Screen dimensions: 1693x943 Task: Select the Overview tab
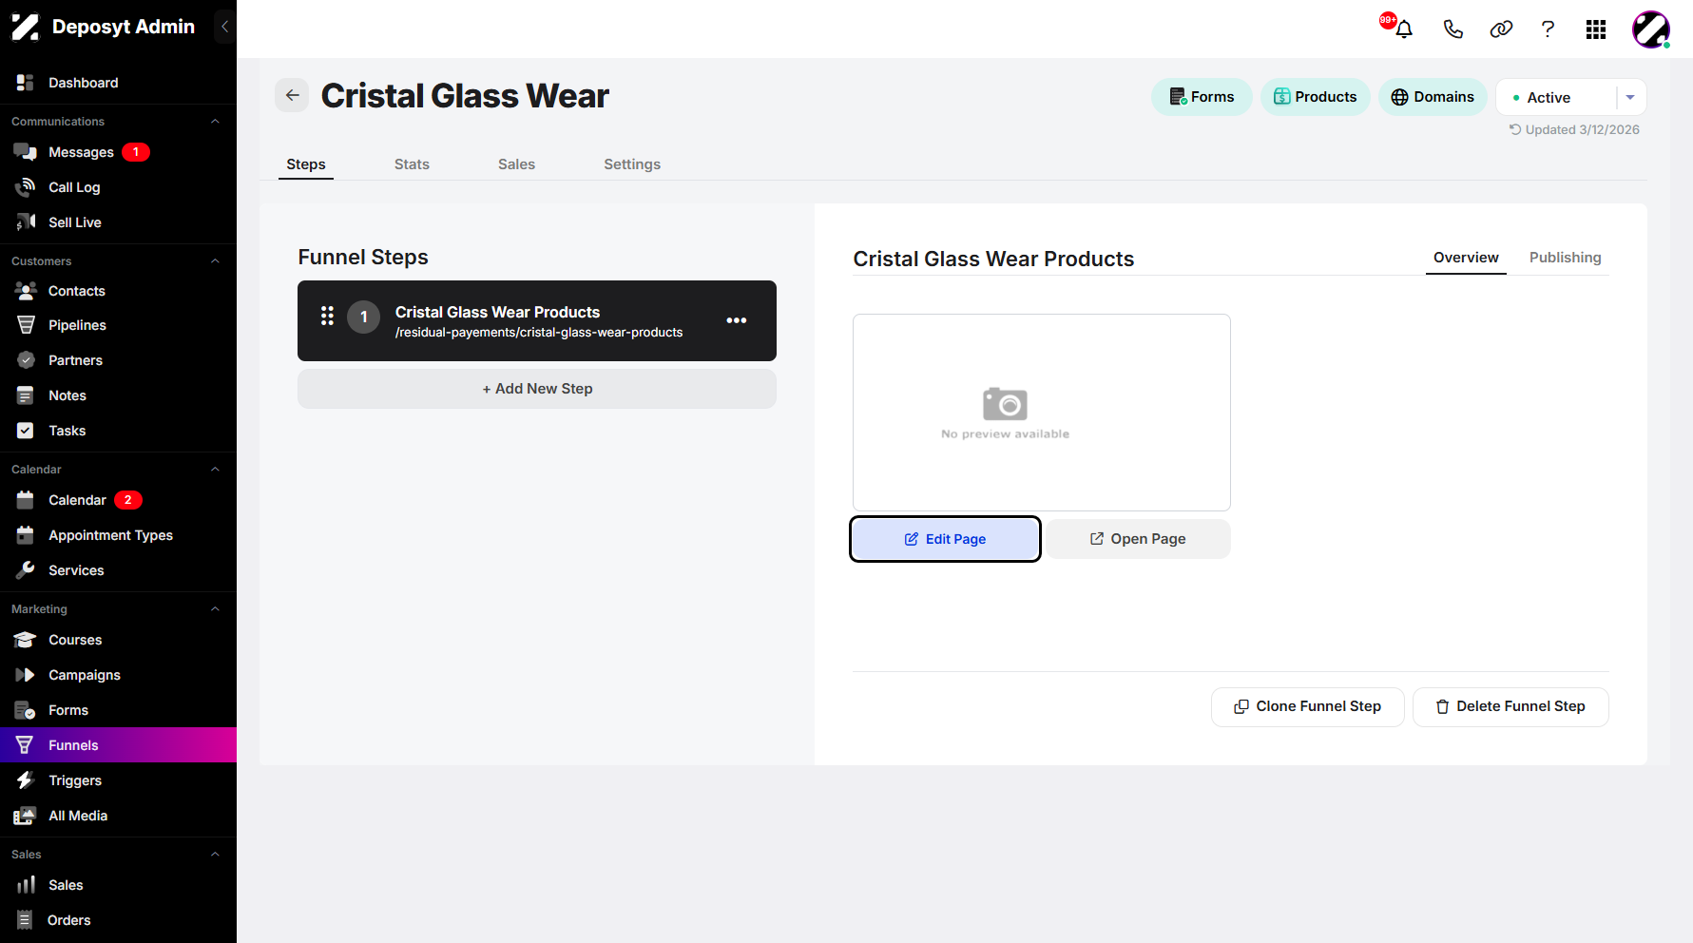point(1466,258)
